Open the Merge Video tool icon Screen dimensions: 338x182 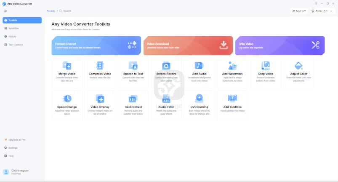click(x=67, y=66)
